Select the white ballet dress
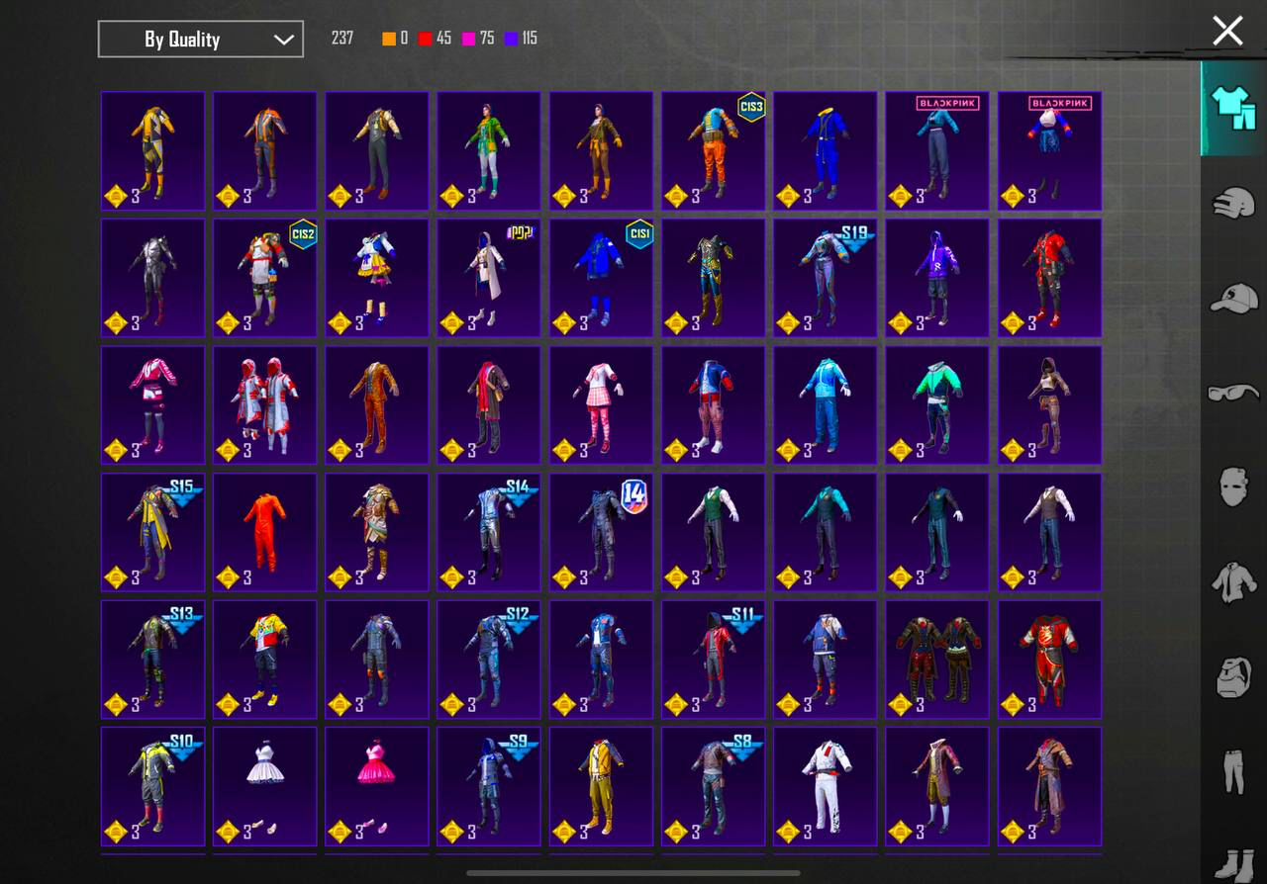 point(265,786)
